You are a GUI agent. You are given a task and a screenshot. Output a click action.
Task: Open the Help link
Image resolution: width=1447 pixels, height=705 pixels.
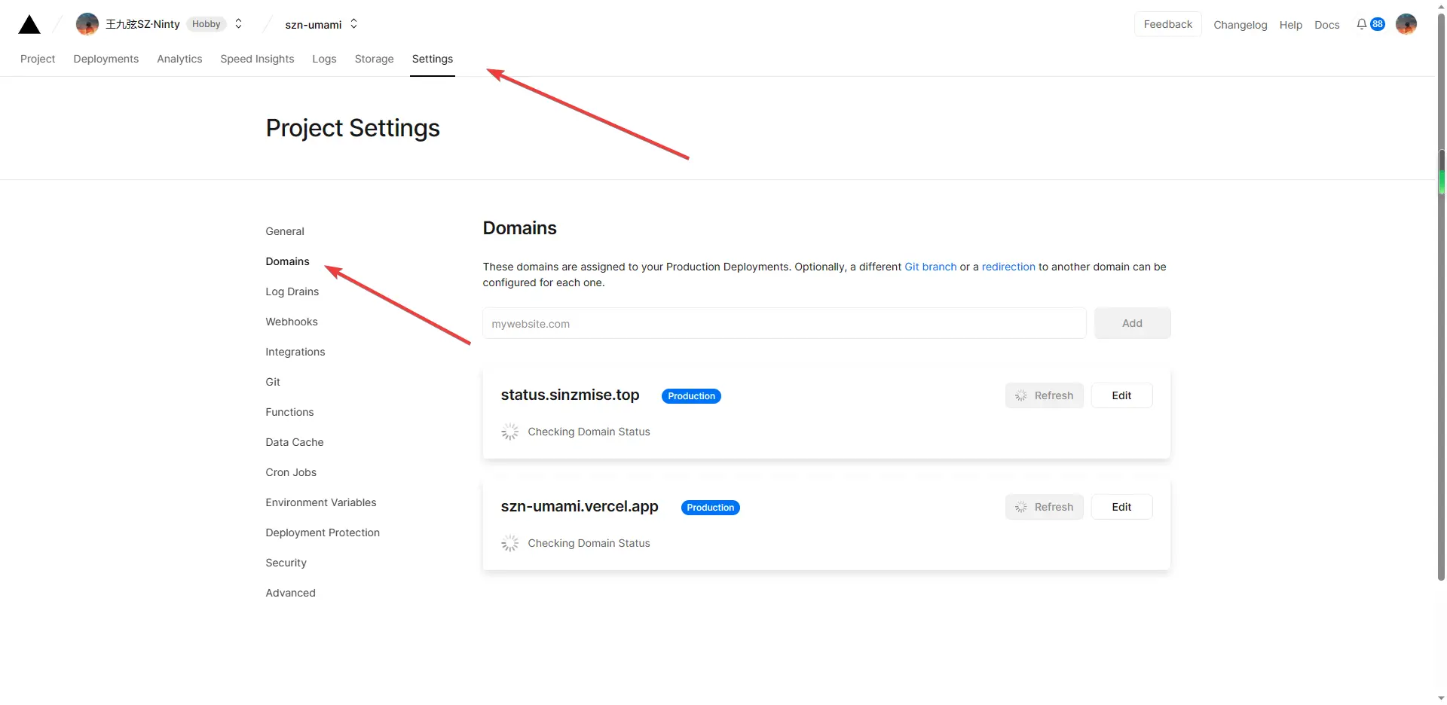coord(1291,25)
